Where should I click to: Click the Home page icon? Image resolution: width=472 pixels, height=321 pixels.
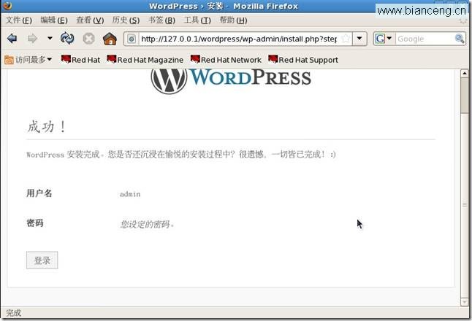110,39
